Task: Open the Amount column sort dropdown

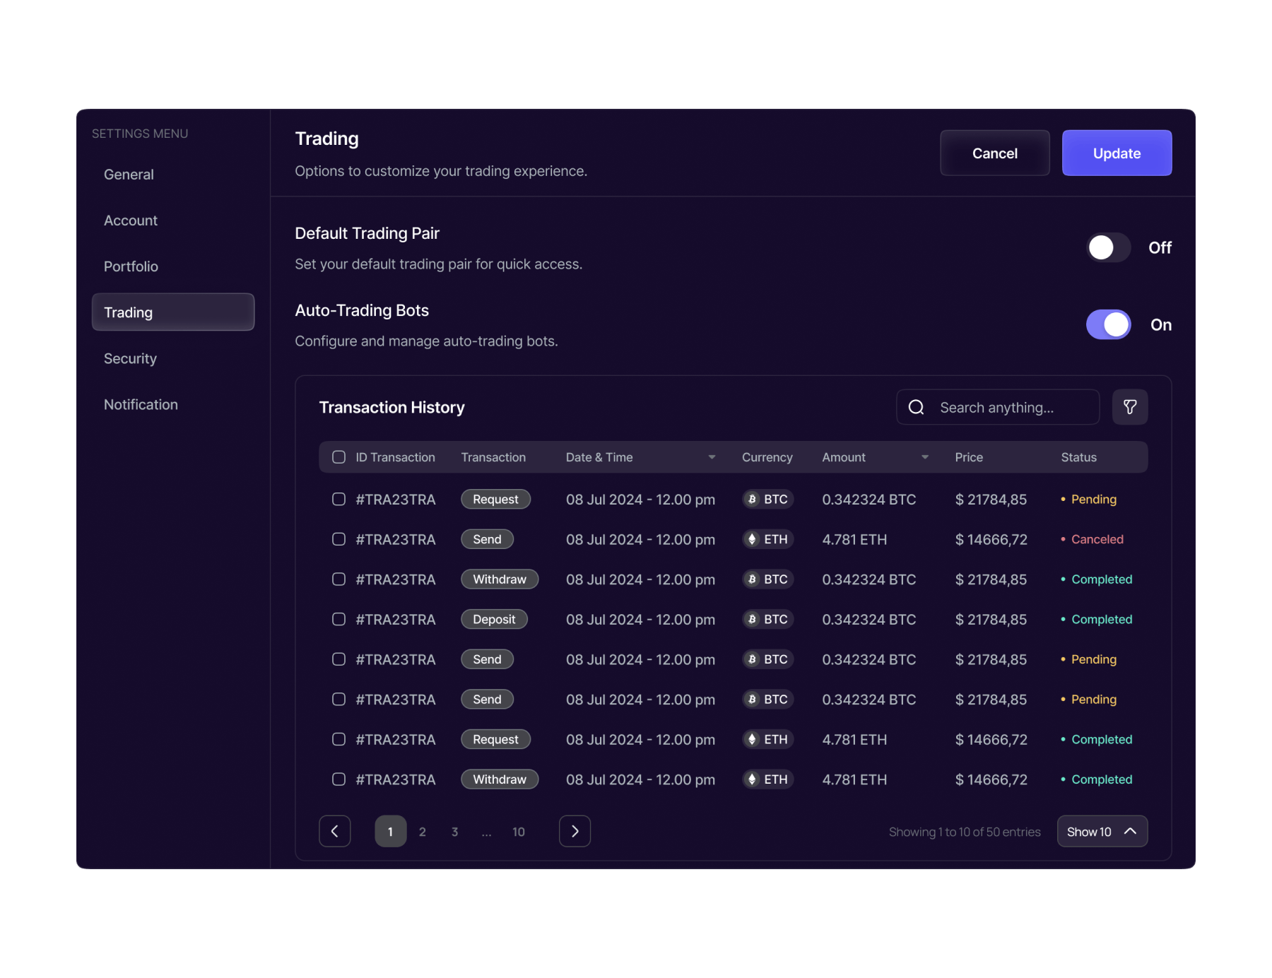Action: point(924,457)
